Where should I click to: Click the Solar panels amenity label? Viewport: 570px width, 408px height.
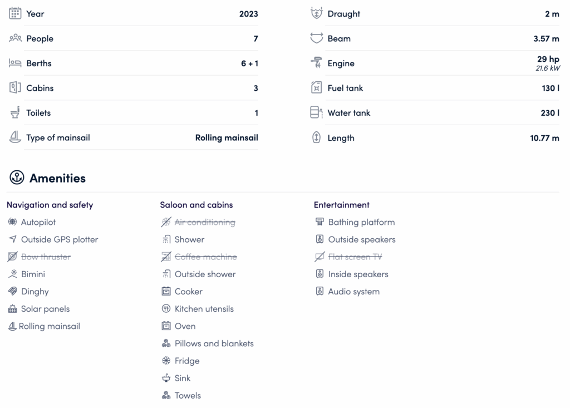point(45,309)
